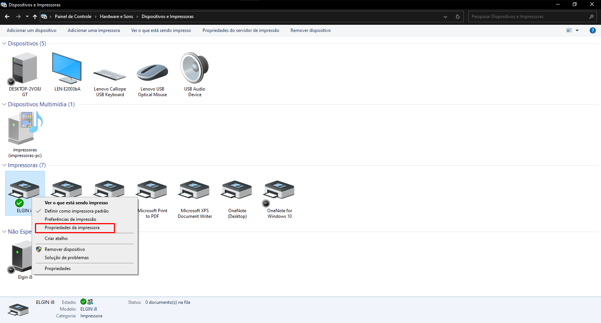Select the DESKTOP-2VO8J GT computer icon
Viewport: 601px width, 323px height.
(25, 69)
